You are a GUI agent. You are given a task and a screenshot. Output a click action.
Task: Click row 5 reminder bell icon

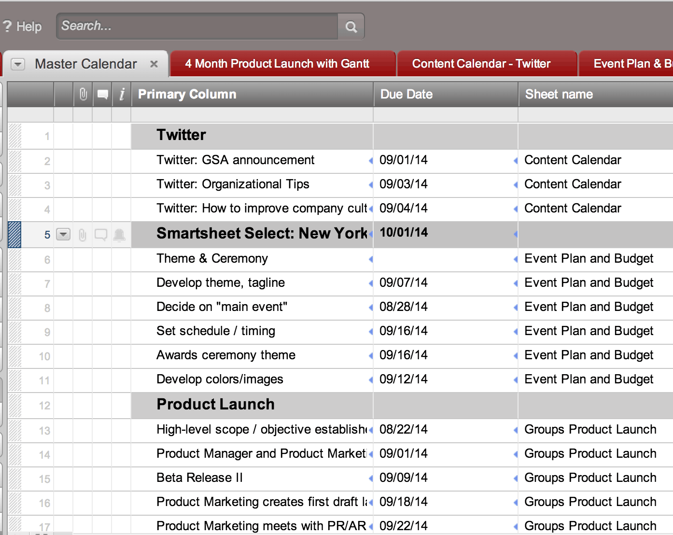pos(119,235)
